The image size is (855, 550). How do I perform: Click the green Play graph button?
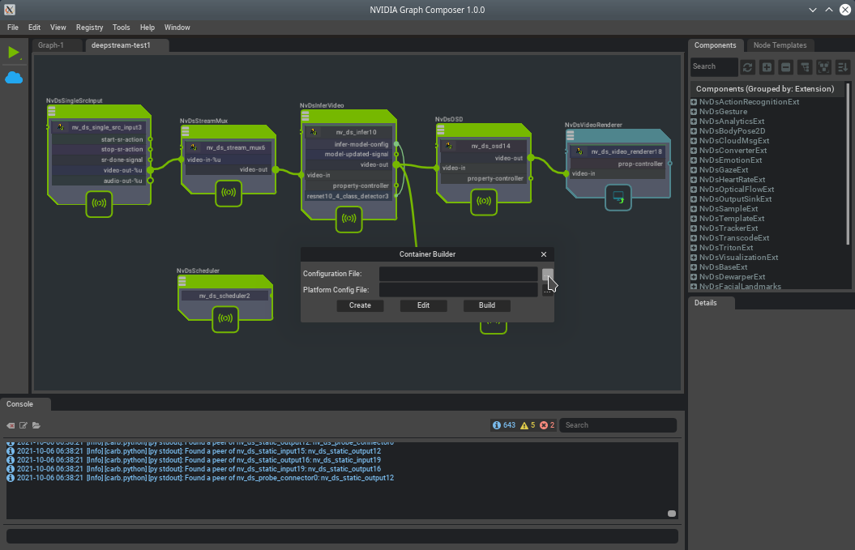click(x=13, y=53)
